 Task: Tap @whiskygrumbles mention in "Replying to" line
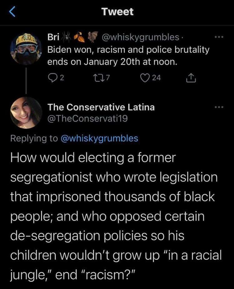[99, 138]
